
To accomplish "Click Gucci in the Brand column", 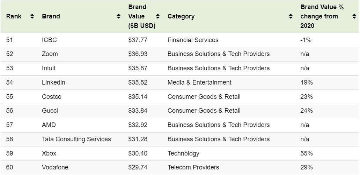I will pyautogui.click(x=50, y=111).
